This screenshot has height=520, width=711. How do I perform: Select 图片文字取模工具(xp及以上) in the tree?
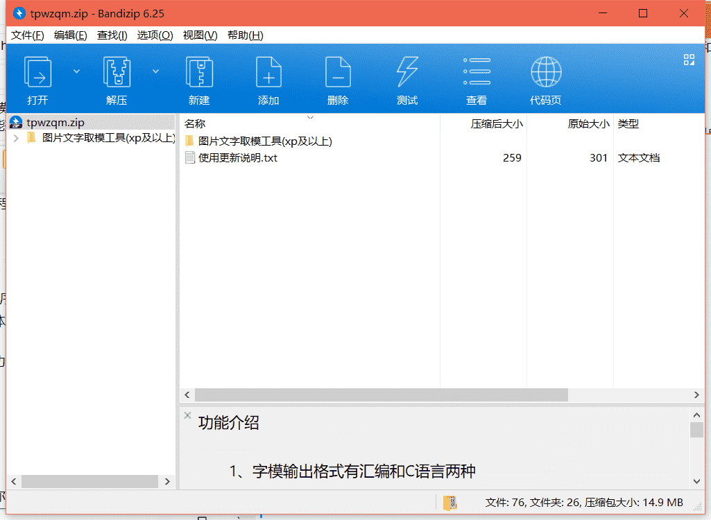(109, 138)
